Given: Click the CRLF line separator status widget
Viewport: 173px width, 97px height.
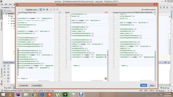Looking at the screenshot, I should click(146, 91).
